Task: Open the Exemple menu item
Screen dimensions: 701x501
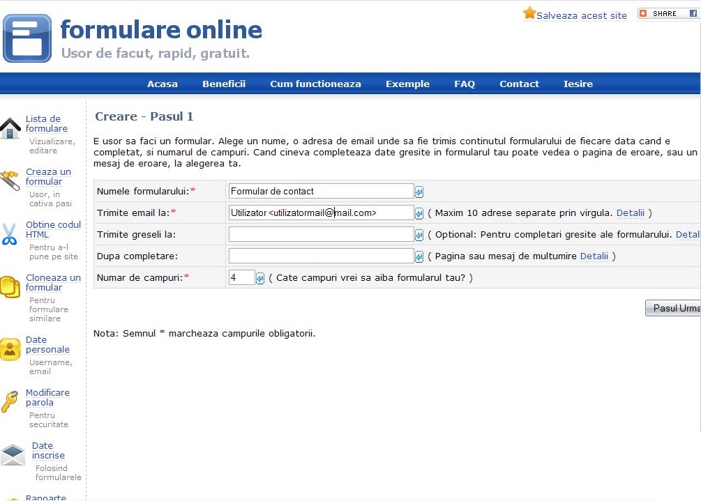Action: click(x=408, y=84)
